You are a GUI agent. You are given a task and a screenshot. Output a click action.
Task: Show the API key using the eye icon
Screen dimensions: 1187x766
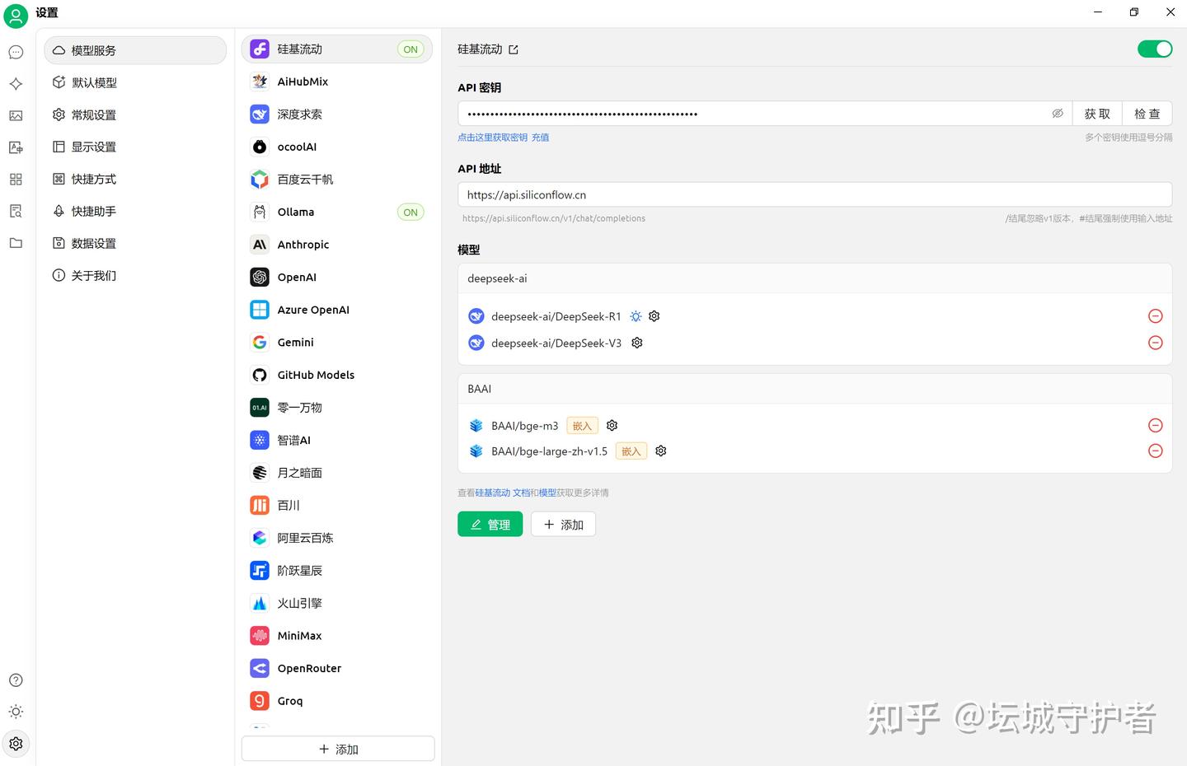(1058, 113)
